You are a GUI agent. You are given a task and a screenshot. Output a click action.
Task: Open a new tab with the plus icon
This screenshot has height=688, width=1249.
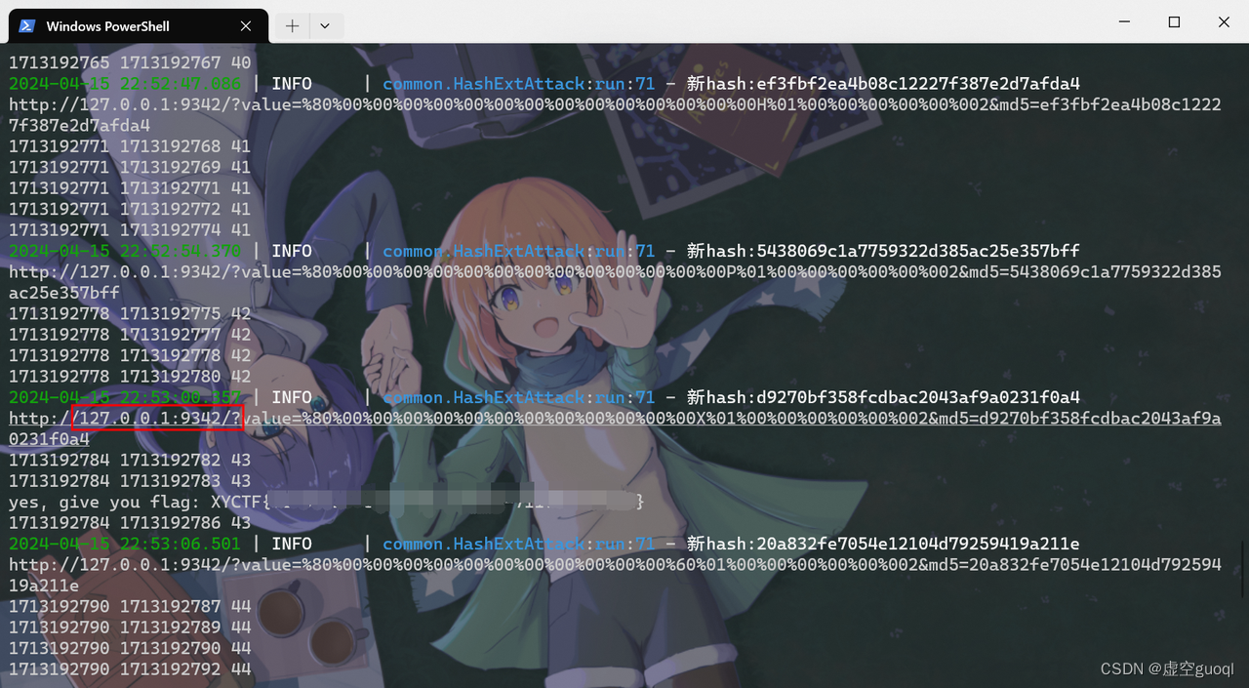(x=291, y=25)
